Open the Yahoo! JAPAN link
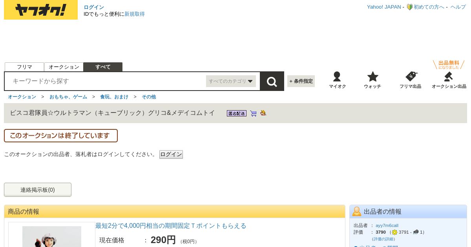Viewport: 471px width, 247px height. click(384, 7)
